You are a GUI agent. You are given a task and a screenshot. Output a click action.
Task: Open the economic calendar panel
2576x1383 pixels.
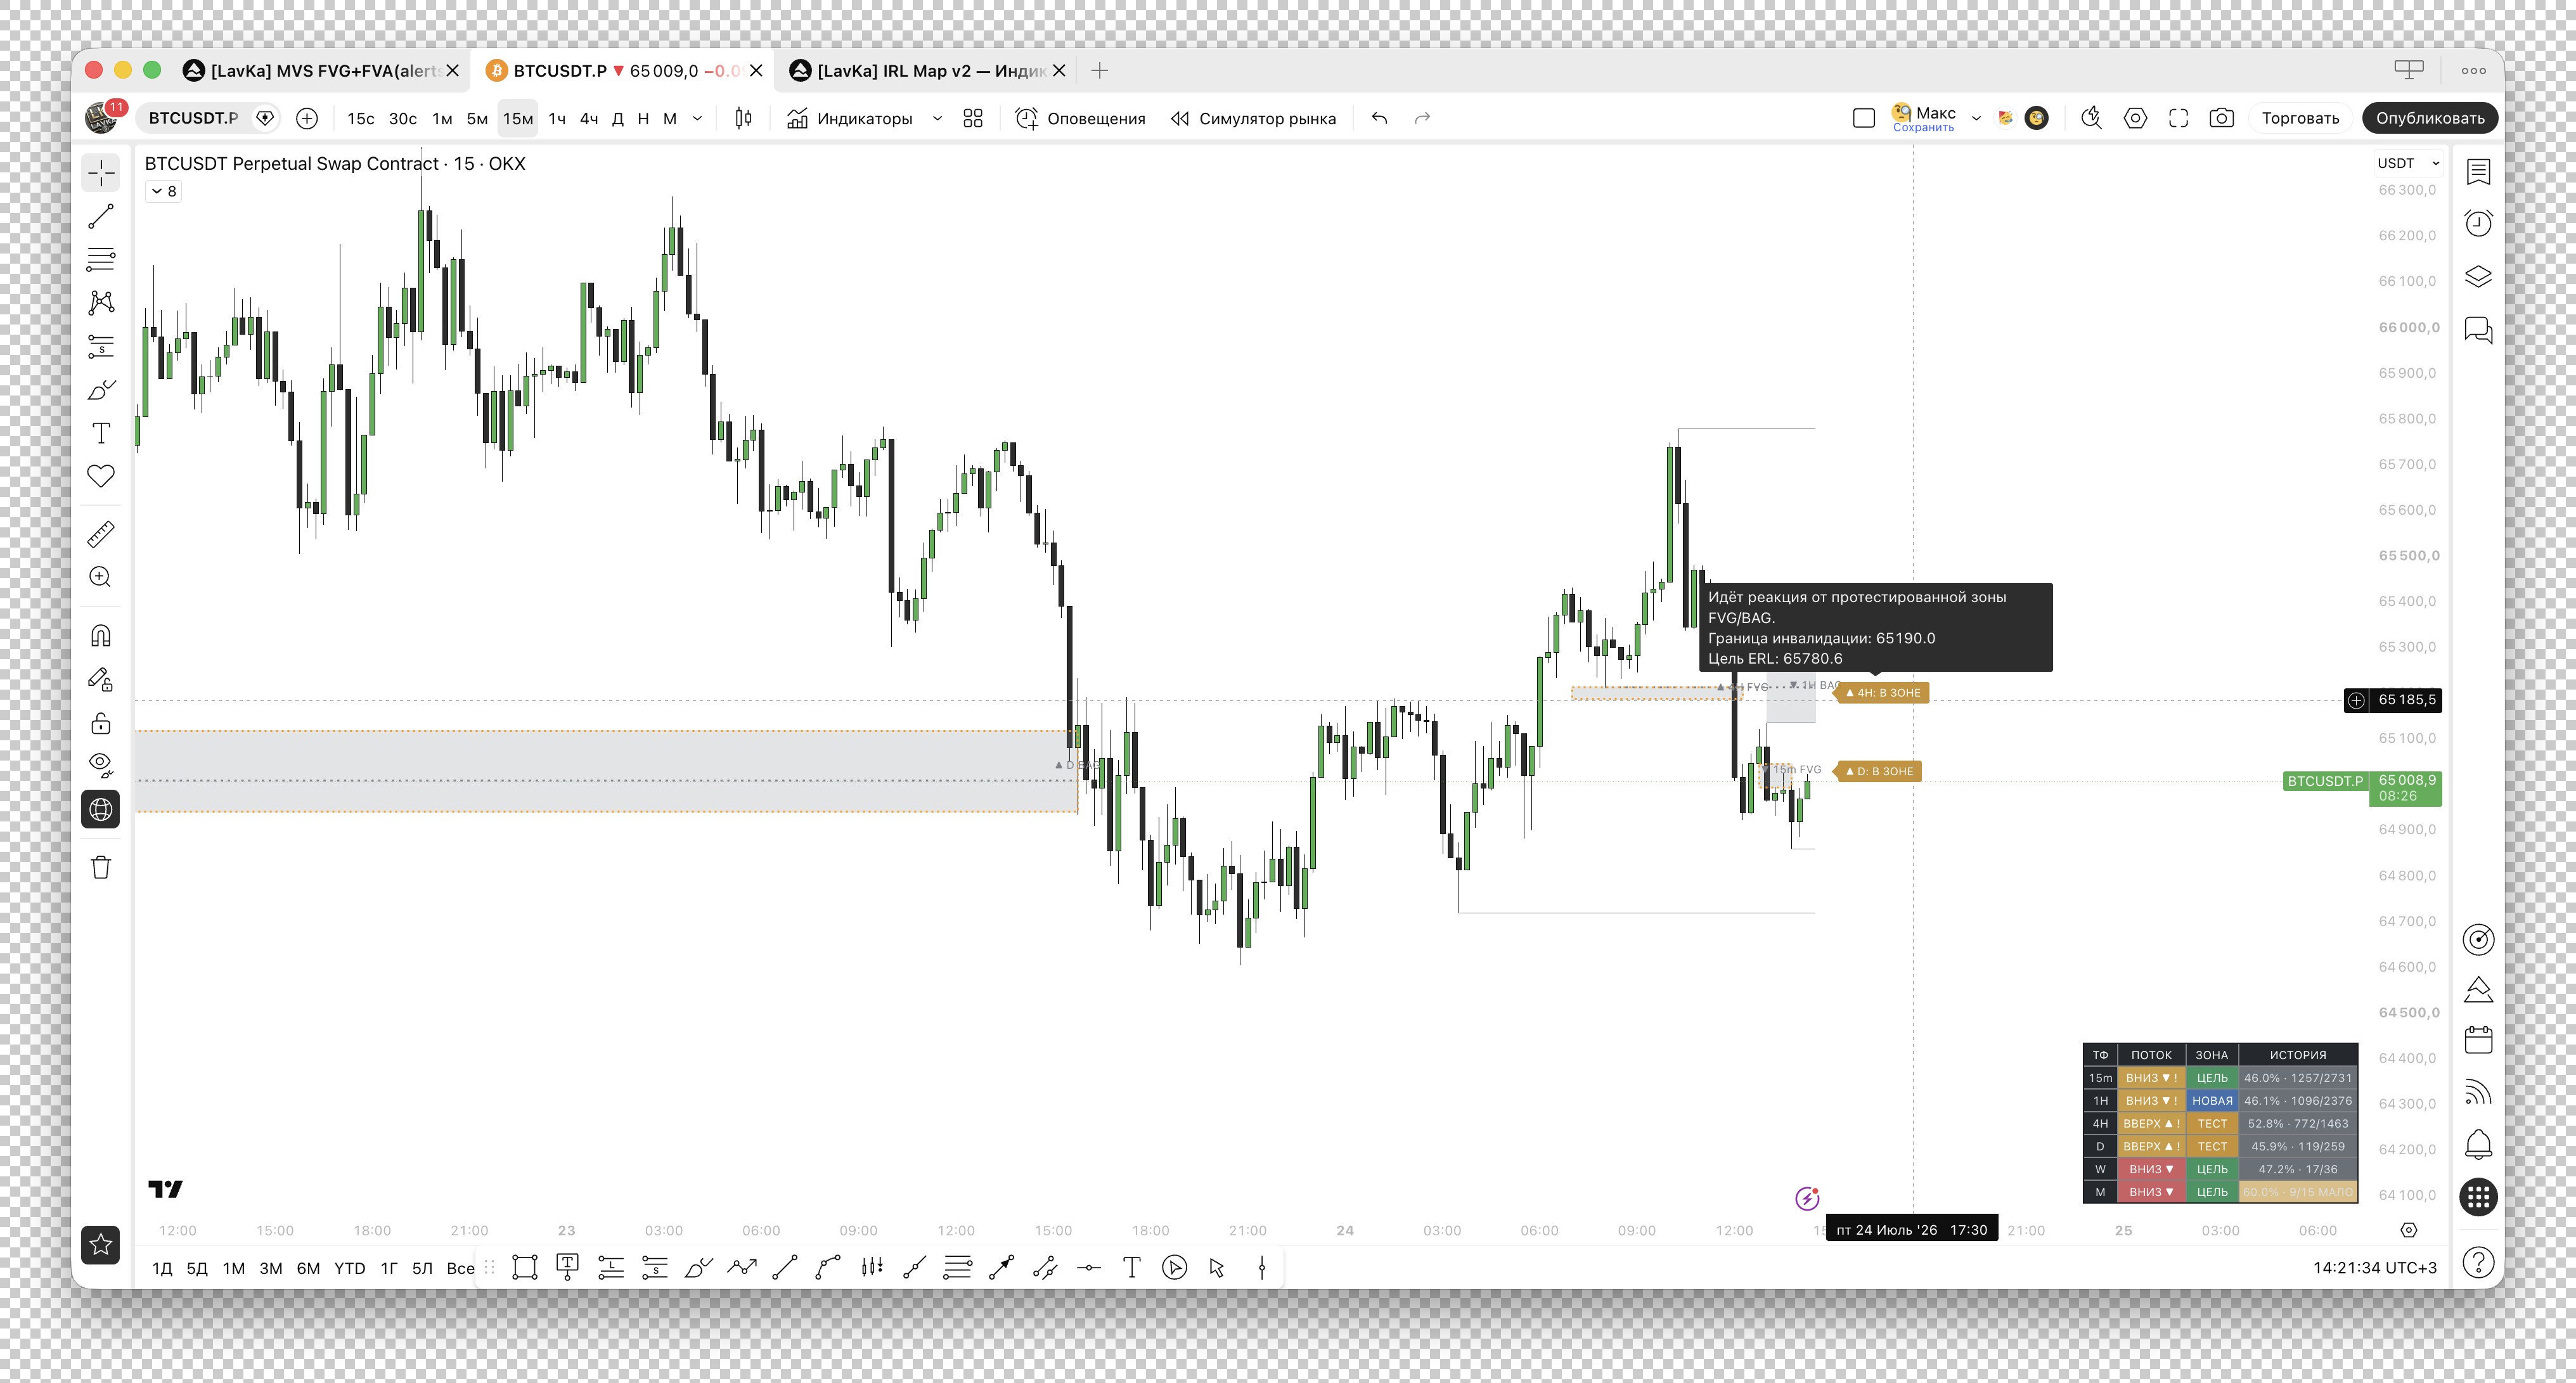point(2478,1040)
